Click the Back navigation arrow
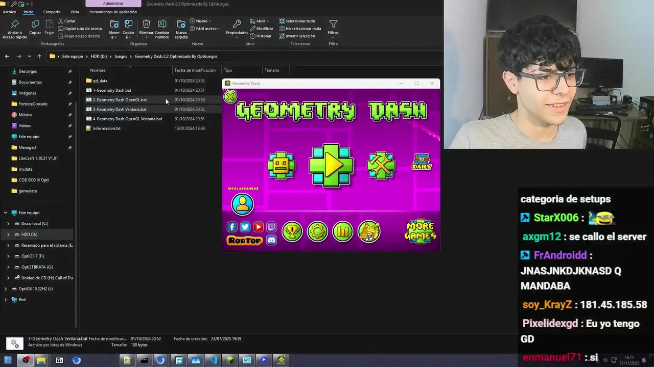654x367 pixels. click(x=7, y=57)
